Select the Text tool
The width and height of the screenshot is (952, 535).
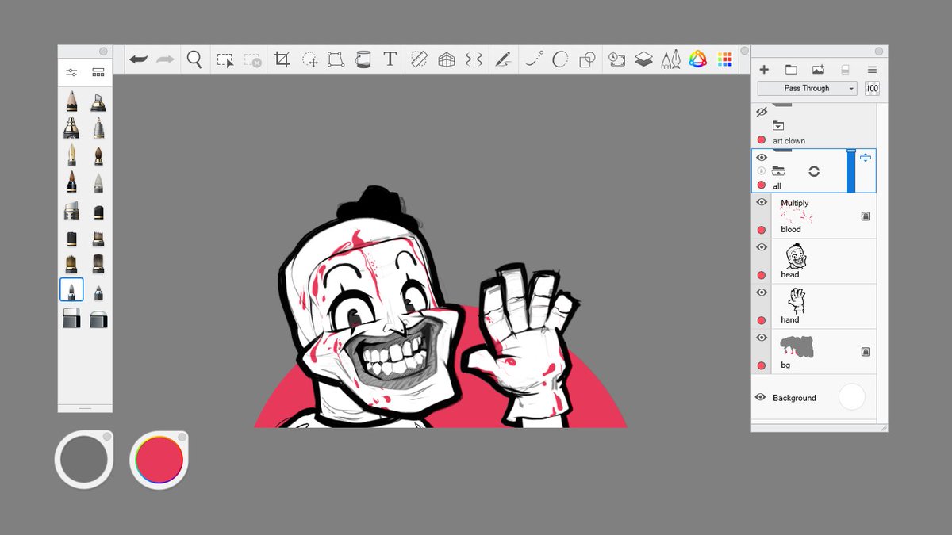[390, 59]
